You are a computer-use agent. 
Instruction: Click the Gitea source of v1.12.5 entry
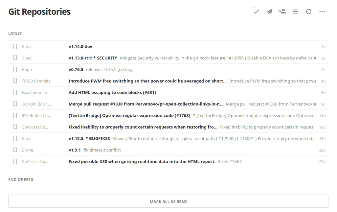(27, 138)
